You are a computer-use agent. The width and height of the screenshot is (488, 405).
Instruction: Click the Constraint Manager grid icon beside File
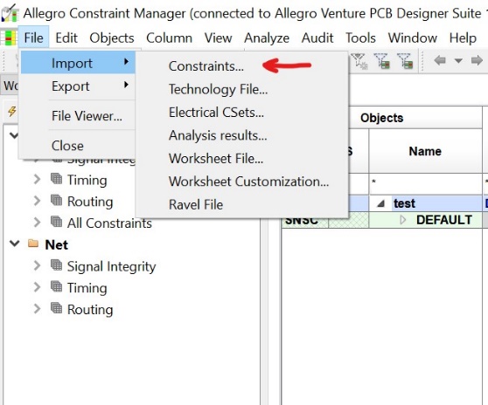pos(9,38)
